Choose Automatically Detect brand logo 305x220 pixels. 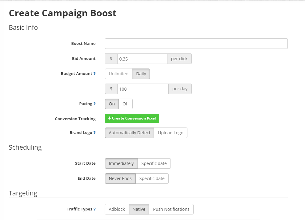click(129, 133)
